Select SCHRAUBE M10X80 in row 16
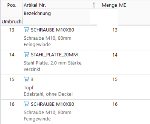150x124 pixels. pyautogui.click(x=52, y=104)
